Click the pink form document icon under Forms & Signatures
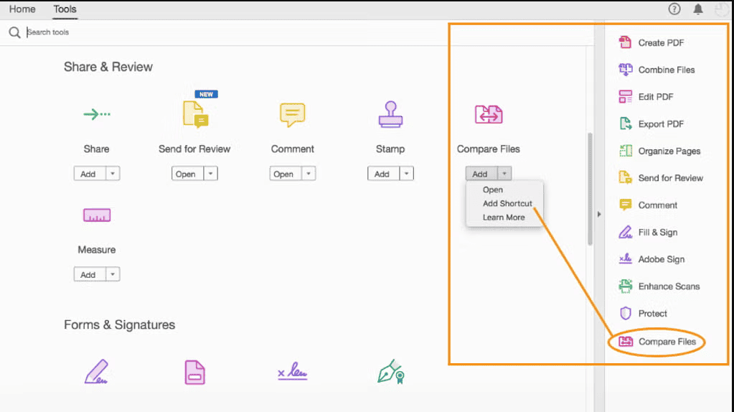The width and height of the screenshot is (734, 412). click(194, 373)
